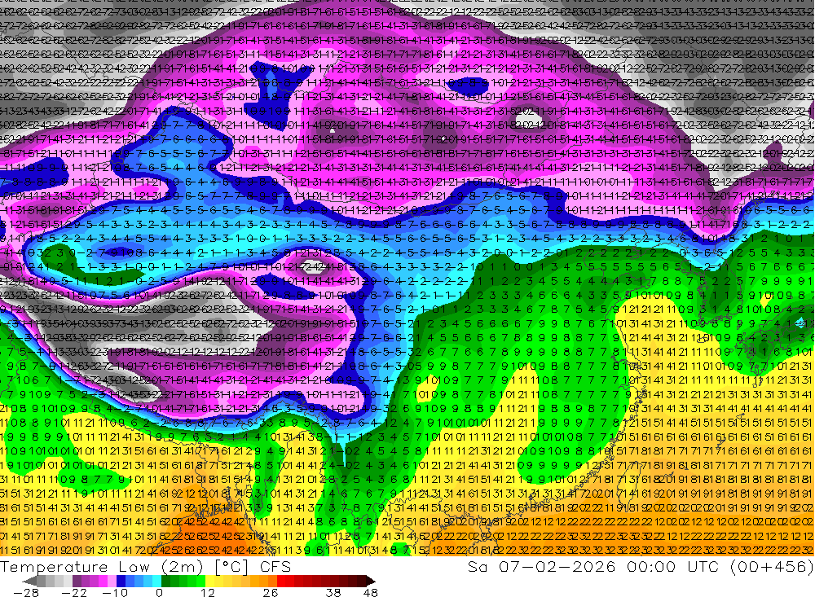
Task: Click the -28 legend label
Action: pos(26,592)
